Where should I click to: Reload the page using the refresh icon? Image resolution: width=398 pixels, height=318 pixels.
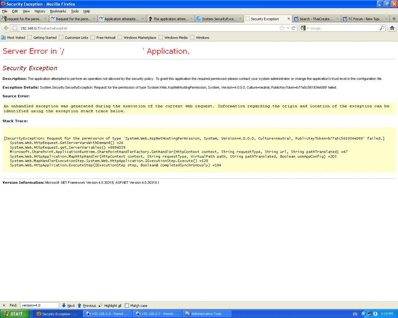[x=294, y=28]
